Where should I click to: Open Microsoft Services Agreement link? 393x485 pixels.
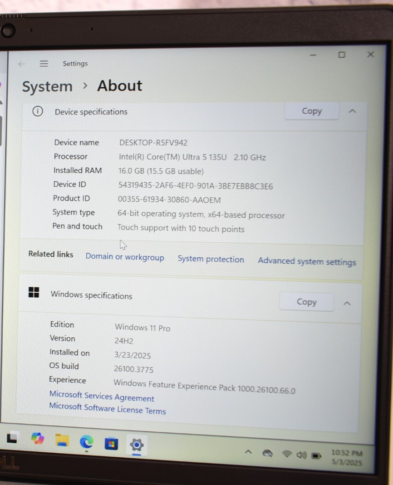click(x=102, y=396)
